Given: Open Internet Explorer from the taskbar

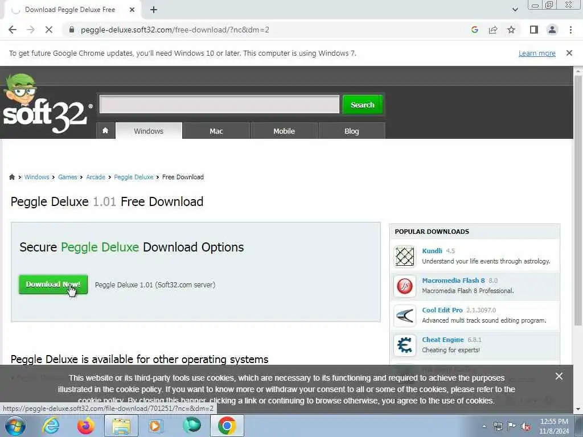Looking at the screenshot, I should coord(50,426).
